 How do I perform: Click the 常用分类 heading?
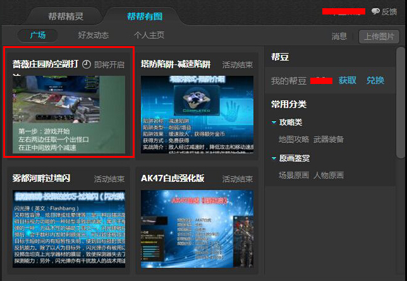tap(289, 104)
